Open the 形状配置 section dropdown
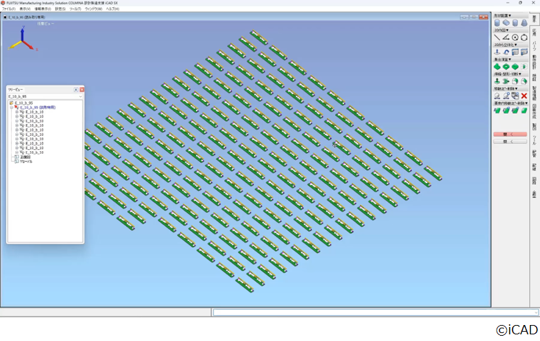Viewport: 540px width, 341px height. pyautogui.click(x=503, y=15)
